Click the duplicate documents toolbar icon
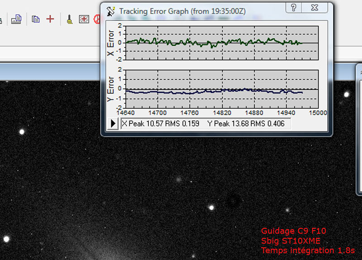The width and height of the screenshot is (362, 260). (x=36, y=19)
